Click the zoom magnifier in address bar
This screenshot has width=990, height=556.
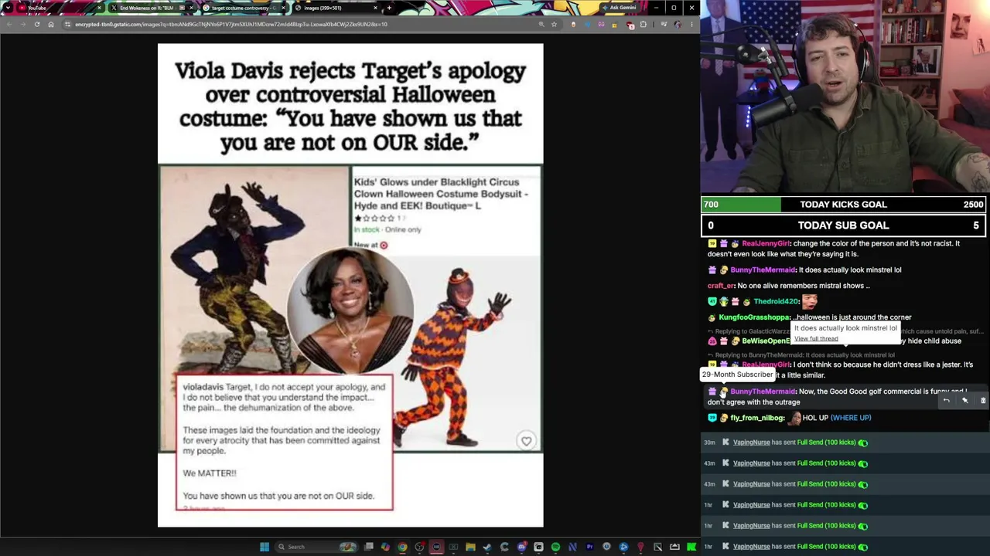pyautogui.click(x=541, y=24)
